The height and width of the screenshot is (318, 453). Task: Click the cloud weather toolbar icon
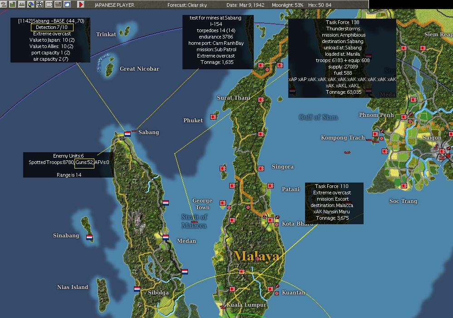click(x=67, y=5)
